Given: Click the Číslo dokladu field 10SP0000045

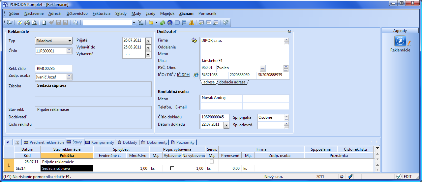Looking at the screenshot, I should coord(214,117).
